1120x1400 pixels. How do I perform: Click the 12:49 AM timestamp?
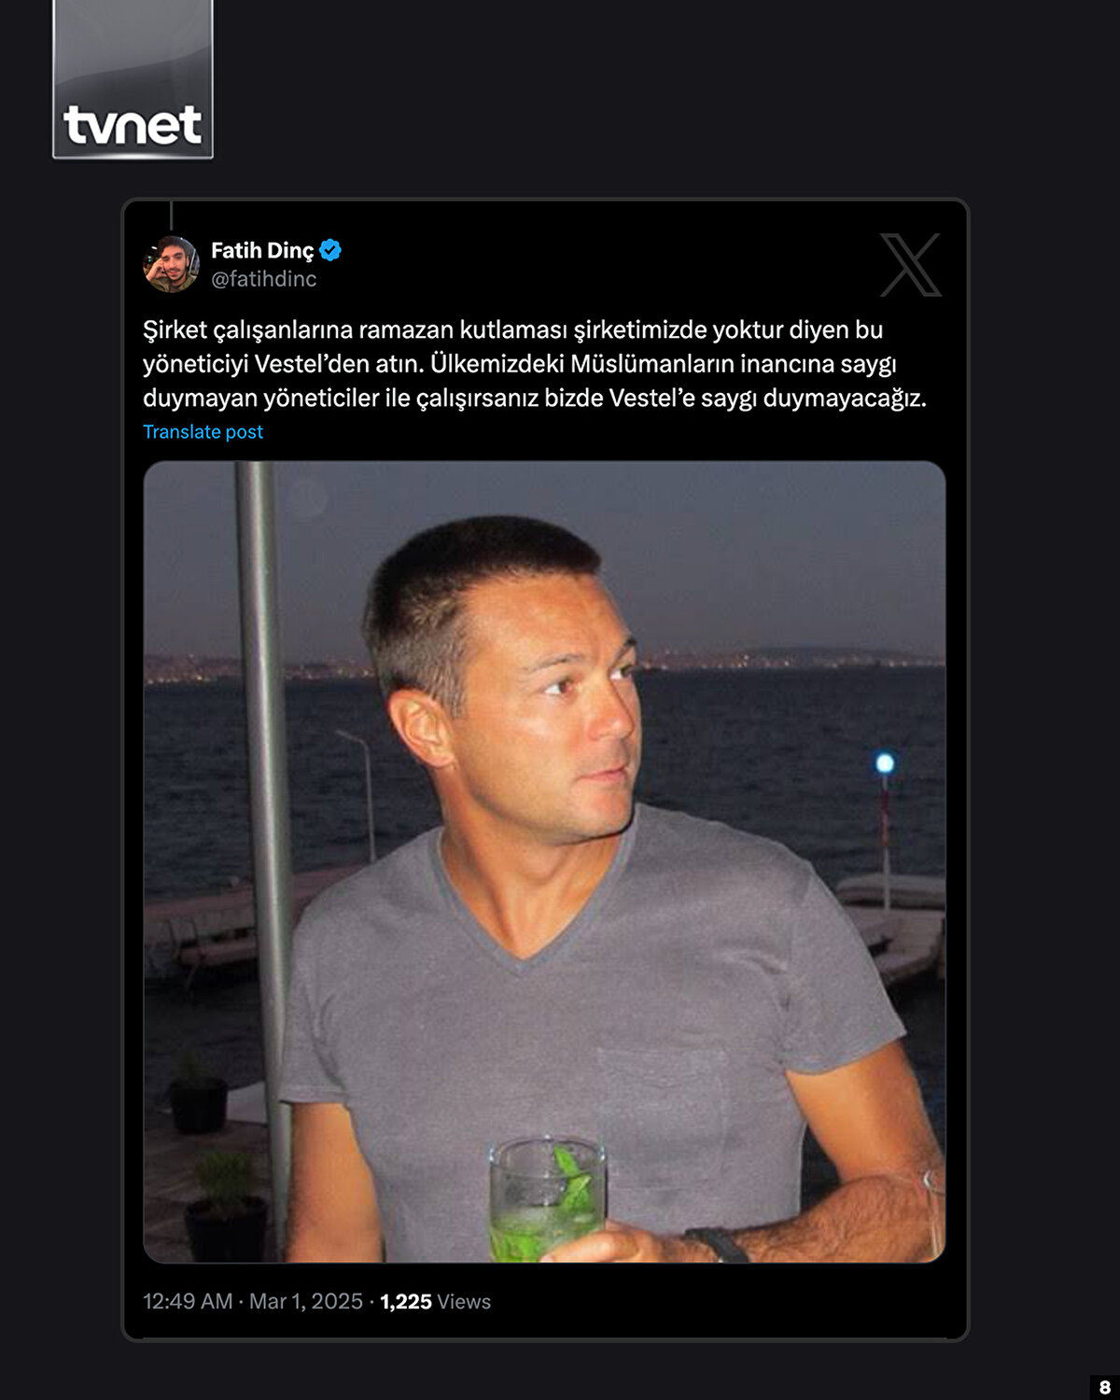click(x=188, y=1301)
